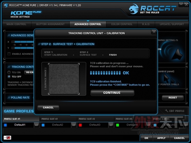191x143 pixels.
Task: Switch to Button Assignment tab
Action: (x=50, y=24)
